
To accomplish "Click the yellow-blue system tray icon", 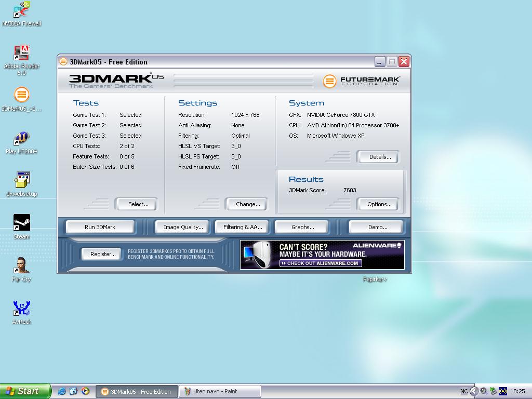I will tap(503, 391).
